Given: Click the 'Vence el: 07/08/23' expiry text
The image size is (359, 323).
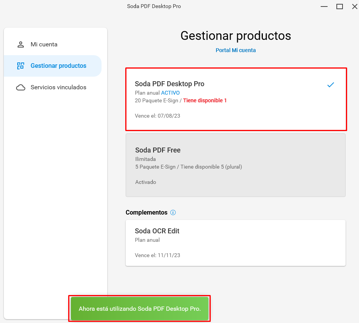Looking at the screenshot, I should click(157, 116).
